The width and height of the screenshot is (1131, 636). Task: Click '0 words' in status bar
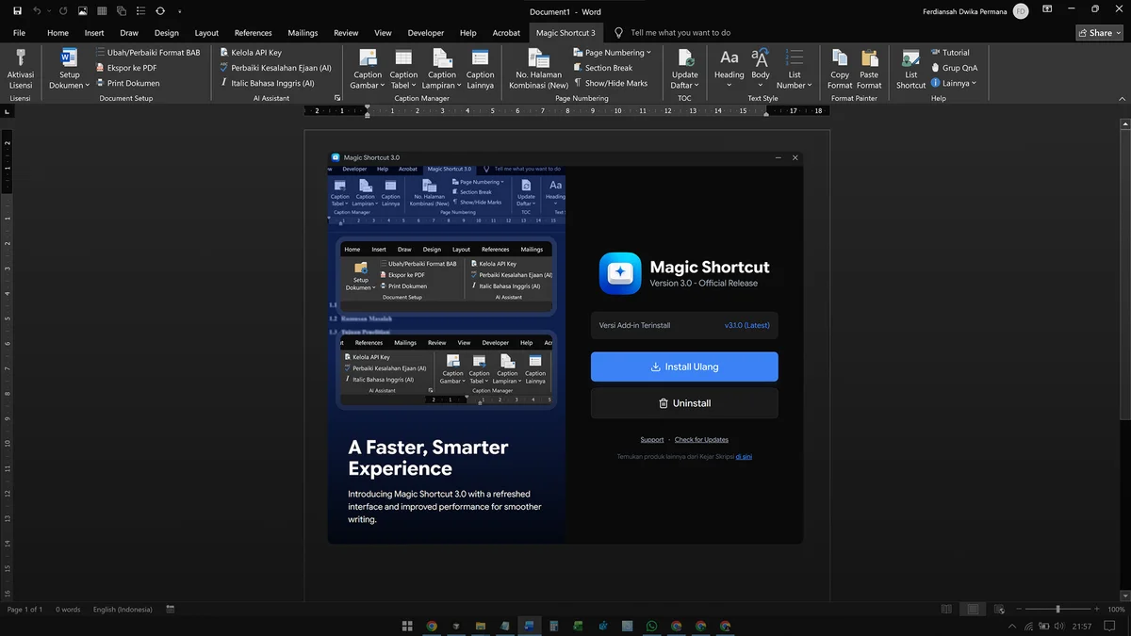(x=68, y=610)
